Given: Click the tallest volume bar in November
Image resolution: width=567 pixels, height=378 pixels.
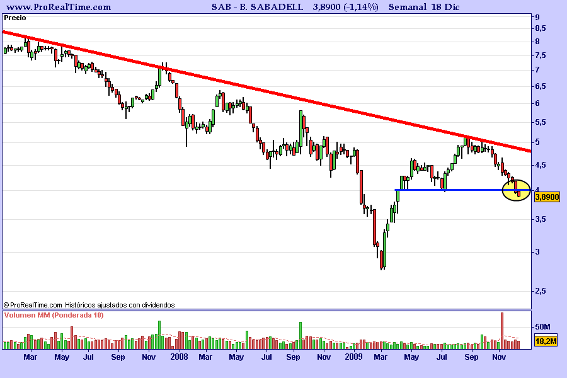Looking at the screenshot, I should 502,331.
